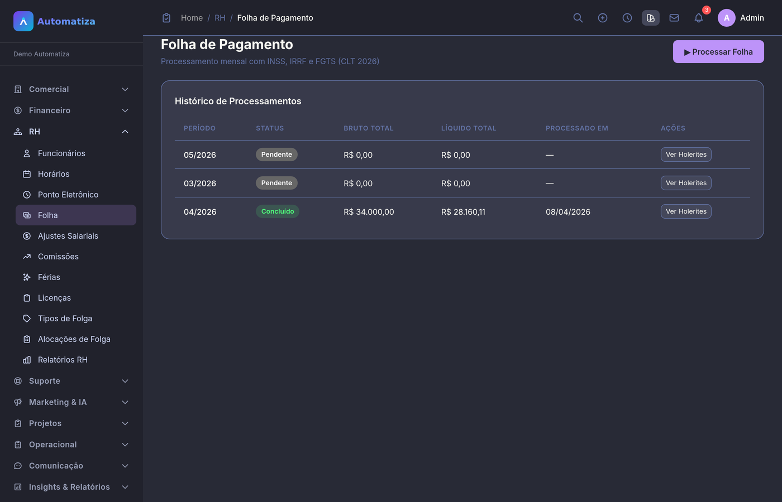
Task: Click the 08/04/2026 processed date
Action: tap(568, 212)
